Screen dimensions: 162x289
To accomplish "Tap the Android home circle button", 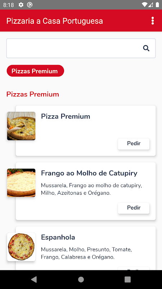I will pyautogui.click(x=81, y=279).
